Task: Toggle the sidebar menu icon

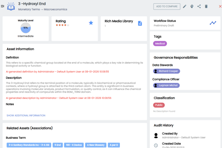Action: [3, 6]
